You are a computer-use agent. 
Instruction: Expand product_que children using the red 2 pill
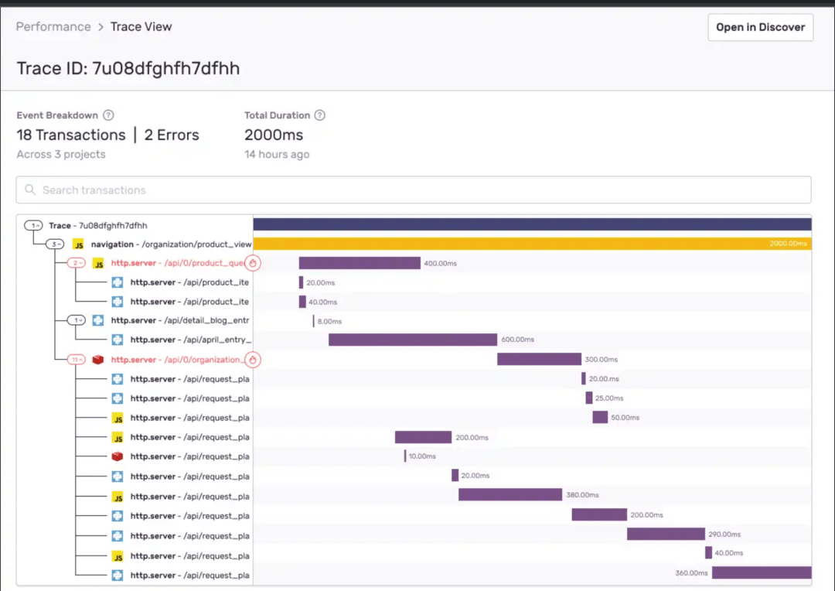tap(76, 263)
